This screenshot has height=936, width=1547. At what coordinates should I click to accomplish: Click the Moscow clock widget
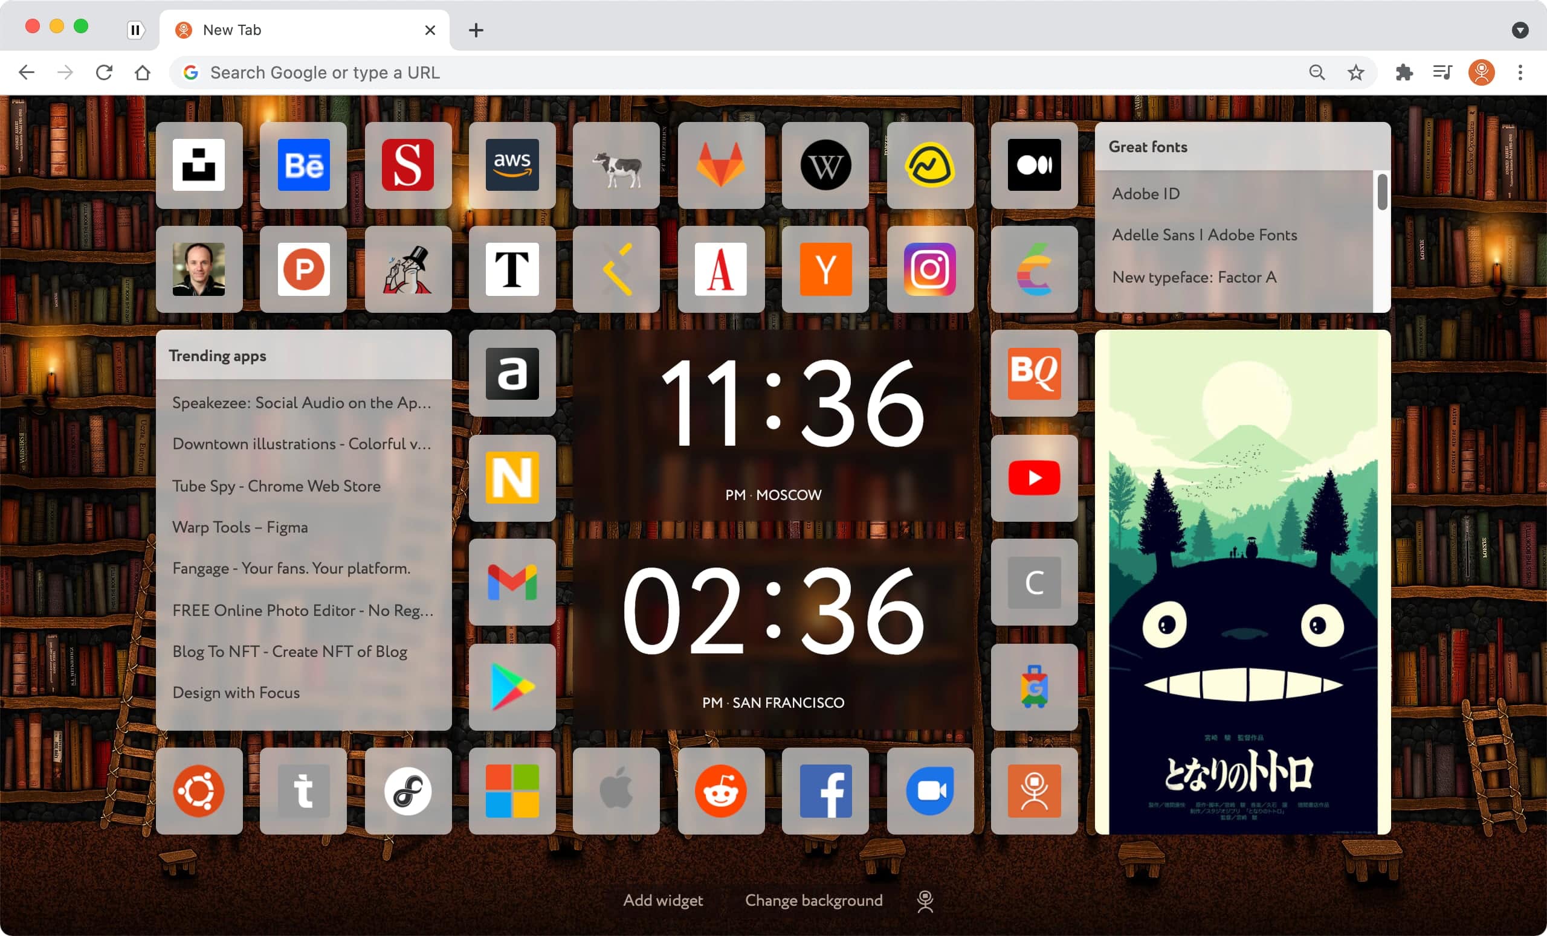[773, 425]
